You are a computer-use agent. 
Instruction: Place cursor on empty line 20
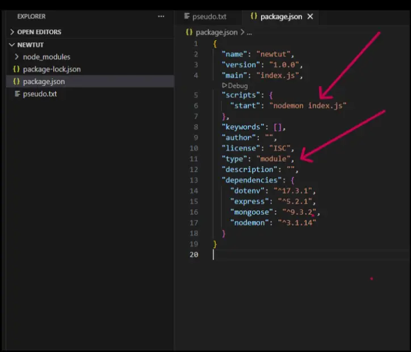click(311, 255)
